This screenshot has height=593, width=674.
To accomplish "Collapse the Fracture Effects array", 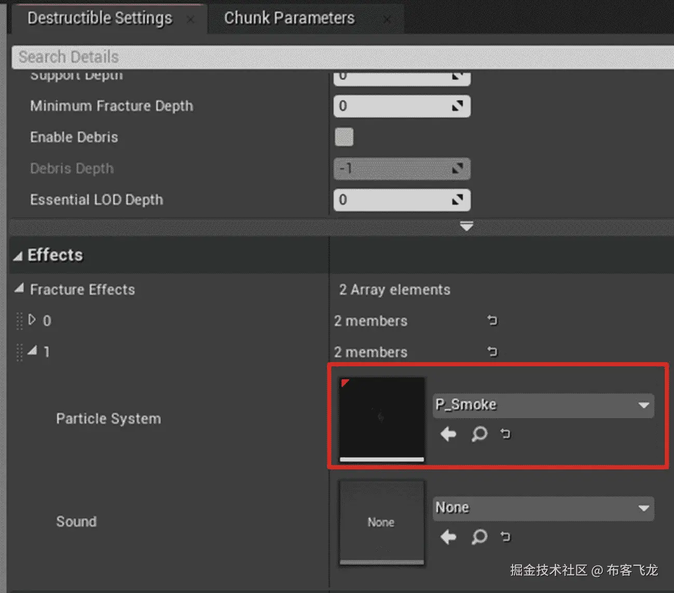I will (19, 288).
